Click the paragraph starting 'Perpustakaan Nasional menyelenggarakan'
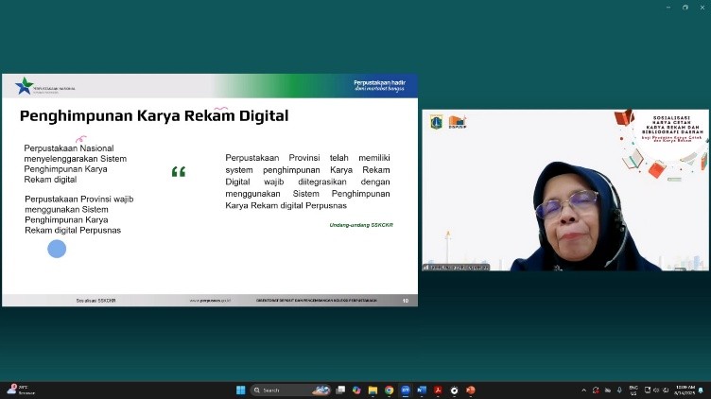This screenshot has width=711, height=399. pos(76,164)
